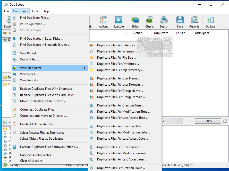Image resolution: width=229 pixels, height=171 pixels.
Task: Choose Select Oldest Files as Duplicates
Action: click(50, 139)
